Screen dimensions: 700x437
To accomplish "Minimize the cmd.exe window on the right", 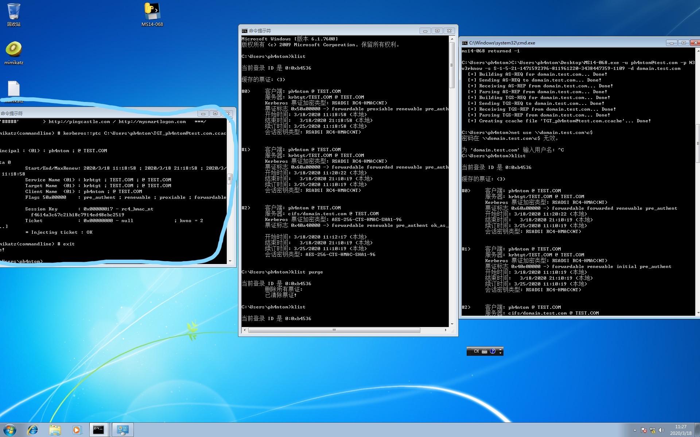I will [x=672, y=43].
